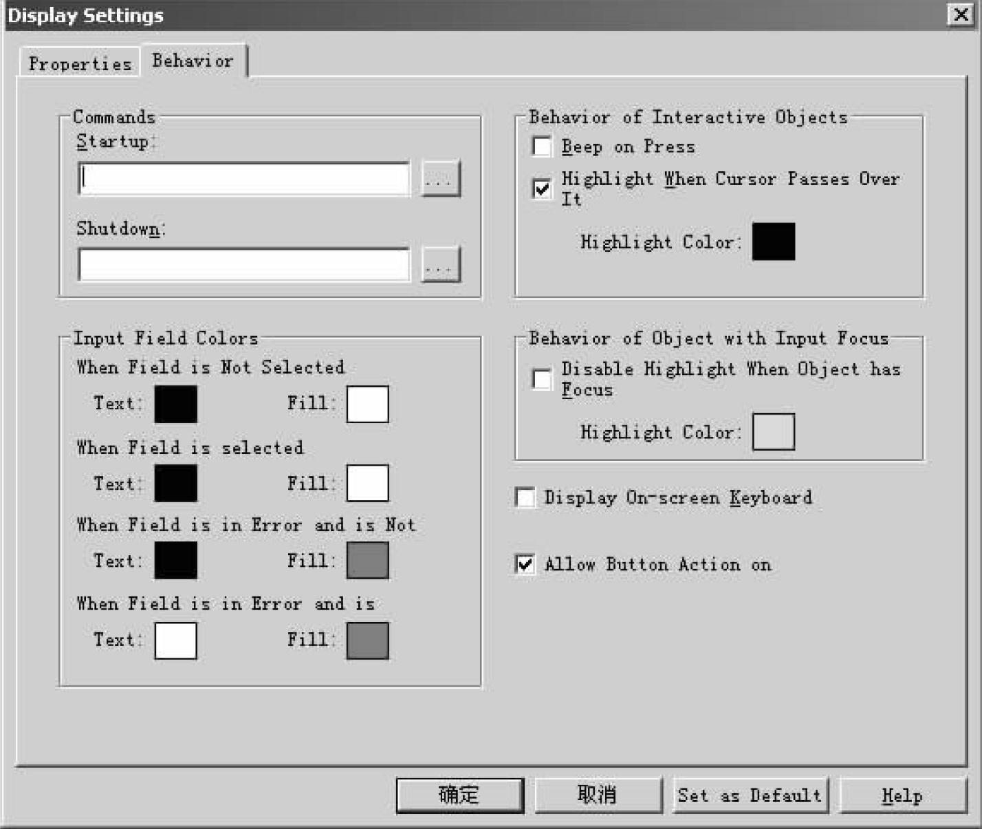This screenshot has width=982, height=829.
Task: Uncheck Allow Button Action on checkbox
Action: click(x=525, y=564)
